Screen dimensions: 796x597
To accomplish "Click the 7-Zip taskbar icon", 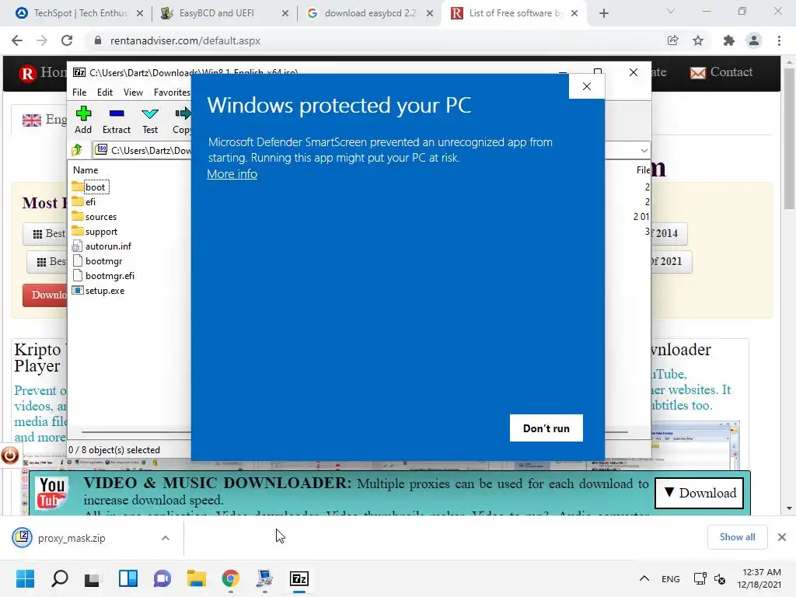I will (299, 578).
